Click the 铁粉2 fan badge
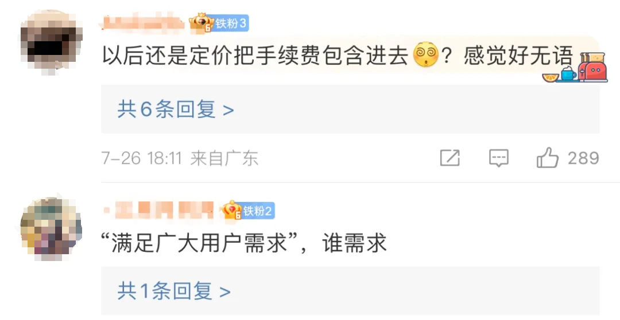The width and height of the screenshot is (620, 320). click(x=257, y=211)
